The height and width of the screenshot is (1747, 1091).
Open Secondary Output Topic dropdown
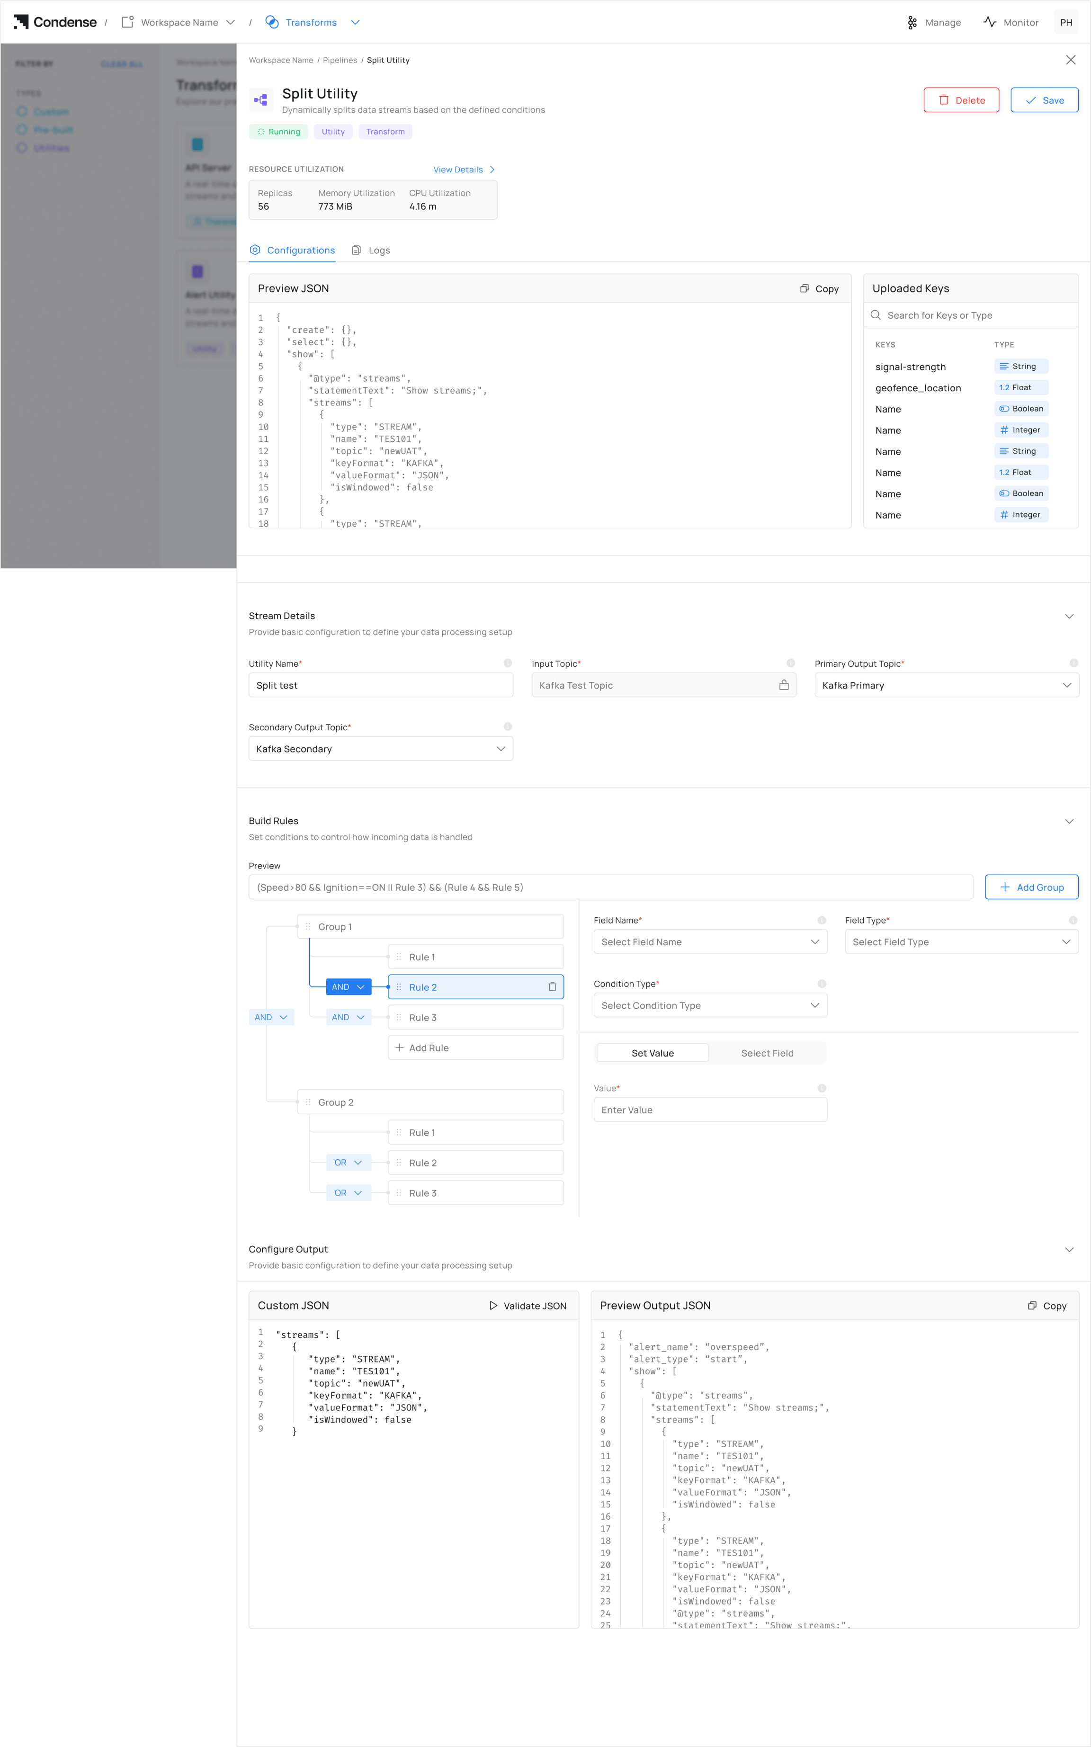(380, 749)
